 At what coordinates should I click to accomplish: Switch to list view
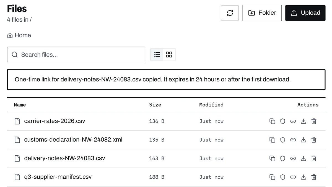157,55
